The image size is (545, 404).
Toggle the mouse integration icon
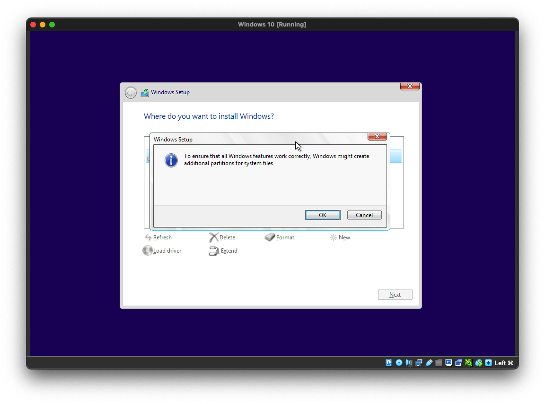[x=479, y=363]
